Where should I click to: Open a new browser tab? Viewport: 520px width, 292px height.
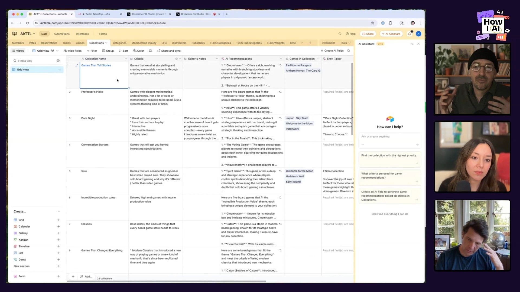click(x=227, y=14)
